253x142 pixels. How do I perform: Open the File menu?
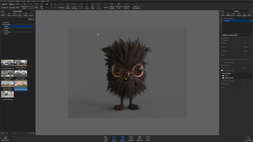pos(1,1)
